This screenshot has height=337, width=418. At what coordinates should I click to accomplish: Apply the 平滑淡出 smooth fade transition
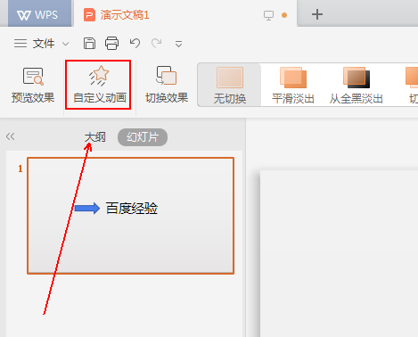point(293,85)
